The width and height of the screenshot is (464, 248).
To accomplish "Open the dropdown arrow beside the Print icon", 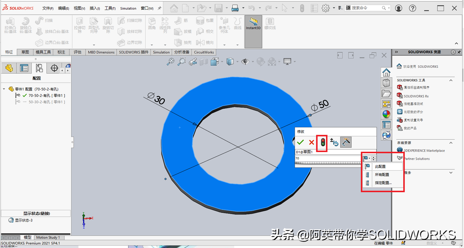I will pyautogui.click(x=242, y=8).
